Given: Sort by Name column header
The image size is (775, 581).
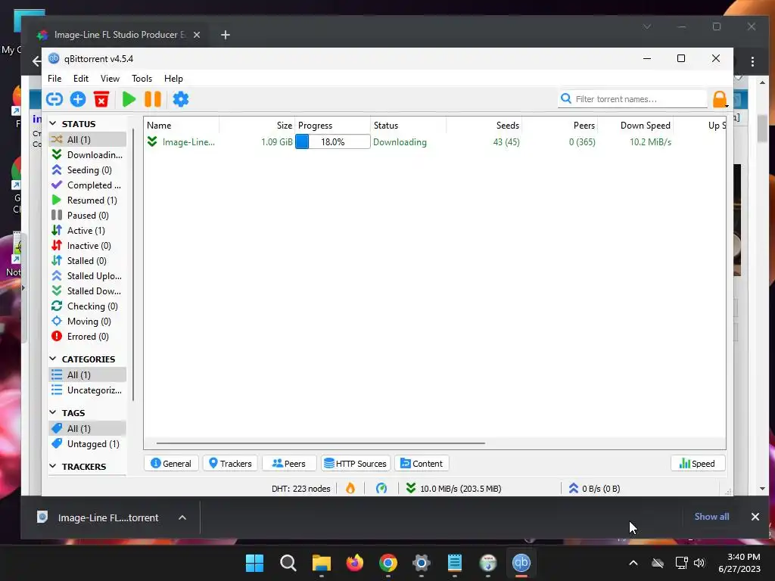Looking at the screenshot, I should 182,125.
